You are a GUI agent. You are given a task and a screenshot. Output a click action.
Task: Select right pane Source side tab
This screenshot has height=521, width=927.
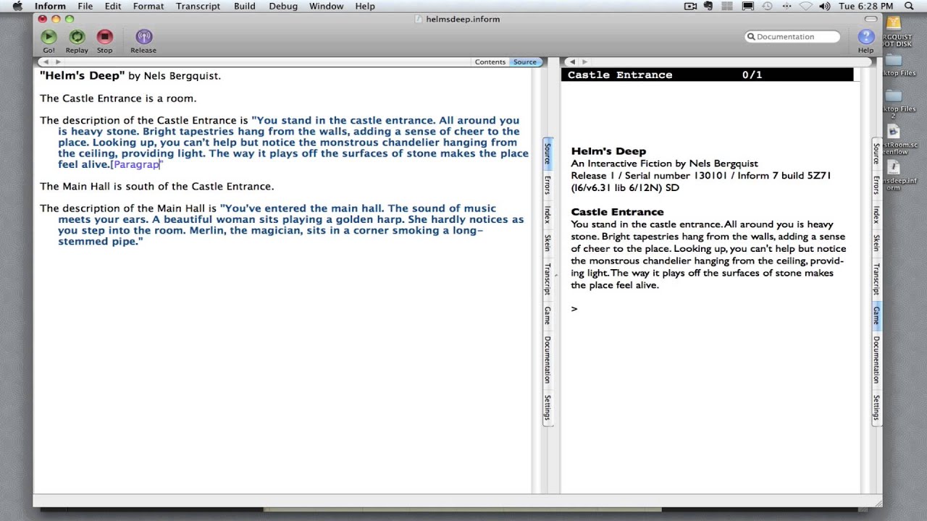(x=876, y=153)
